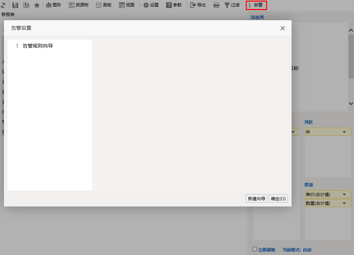Click the 当前模式: 自动 link
Image resolution: width=354 pixels, height=255 pixels.
pyautogui.click(x=297, y=250)
